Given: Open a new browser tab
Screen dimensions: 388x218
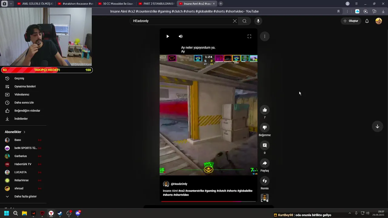Looking at the screenshot, I should coord(221,4).
